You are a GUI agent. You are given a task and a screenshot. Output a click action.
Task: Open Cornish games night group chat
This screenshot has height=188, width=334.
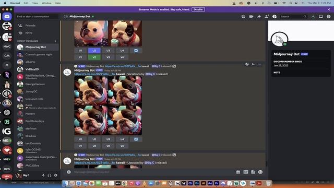pyautogui.click(x=37, y=54)
